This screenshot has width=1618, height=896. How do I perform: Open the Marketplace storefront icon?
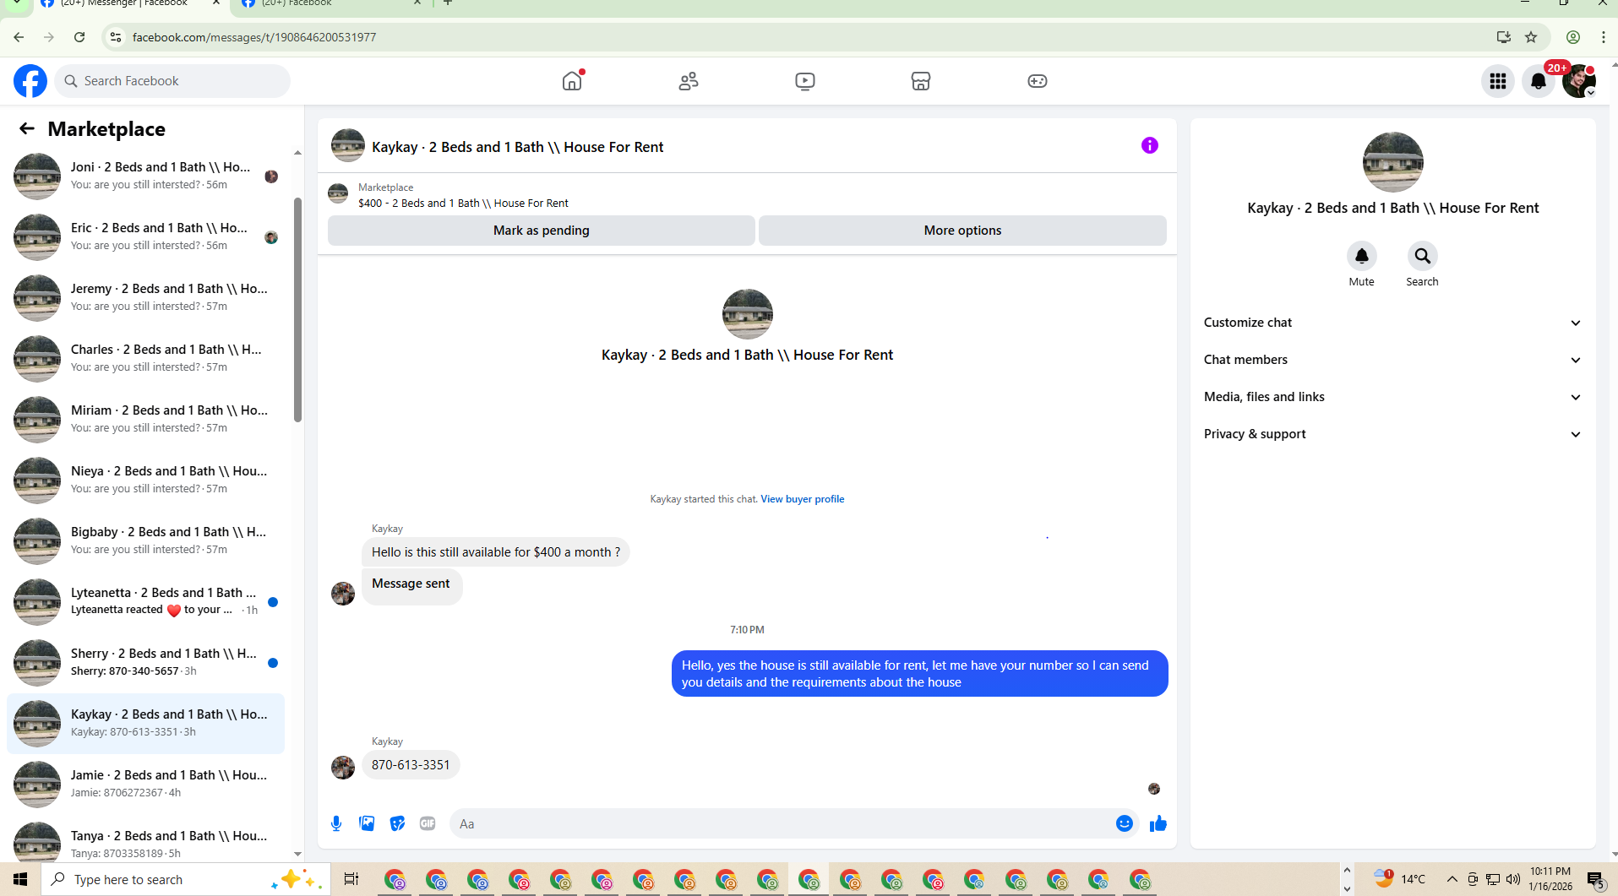point(921,81)
